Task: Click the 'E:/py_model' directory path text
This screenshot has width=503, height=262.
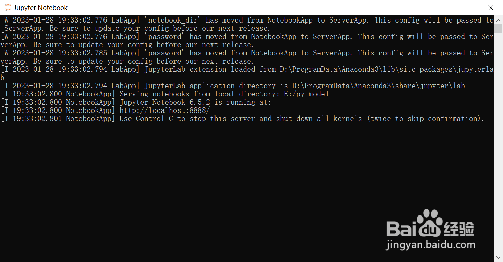Action: (306, 94)
